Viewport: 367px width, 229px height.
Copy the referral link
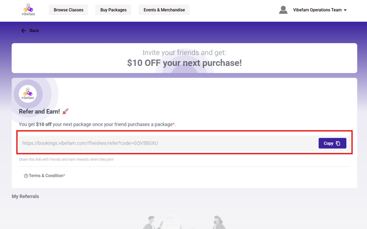[332, 143]
